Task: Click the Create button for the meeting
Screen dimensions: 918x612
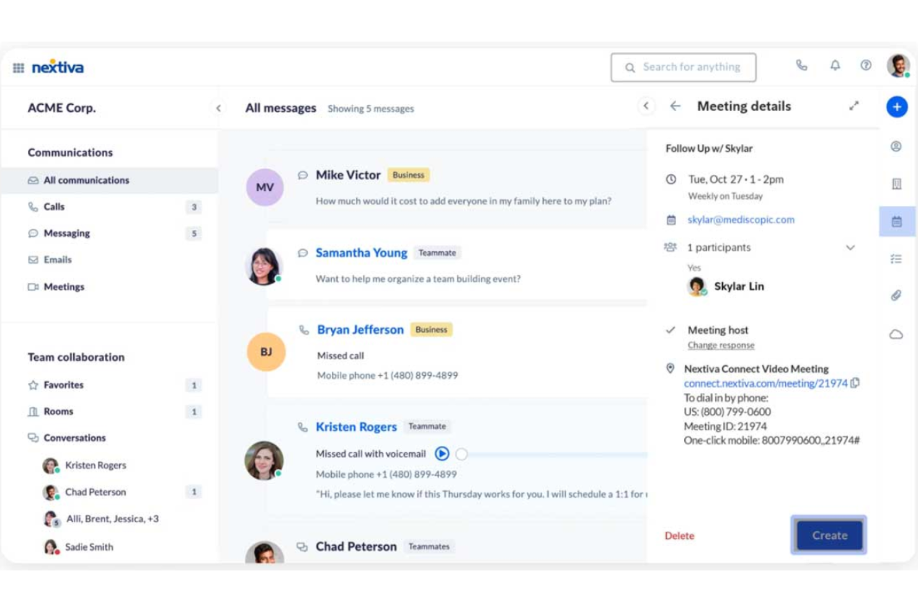Action: click(828, 535)
